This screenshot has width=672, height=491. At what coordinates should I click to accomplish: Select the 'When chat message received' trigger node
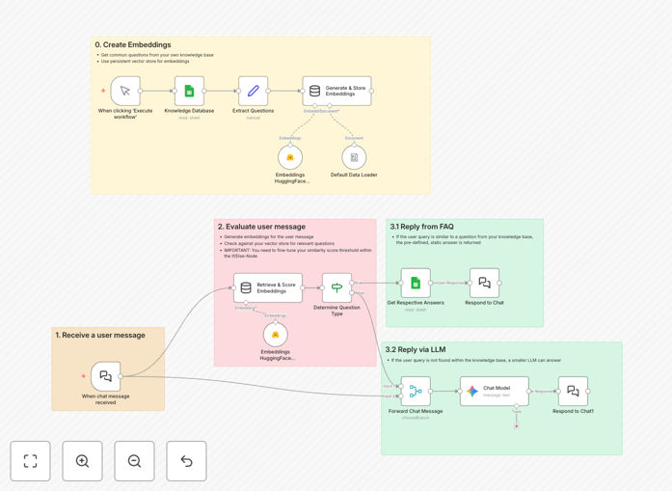pyautogui.click(x=105, y=376)
